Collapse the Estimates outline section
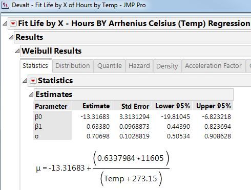Image resolution: width=251 pixels, height=190 pixels. [31, 94]
